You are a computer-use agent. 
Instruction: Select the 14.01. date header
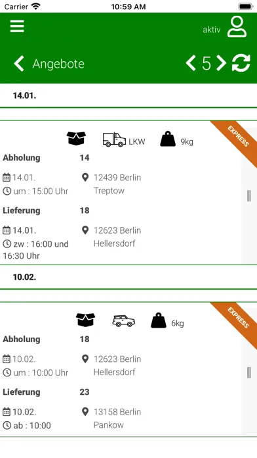pyautogui.click(x=24, y=95)
